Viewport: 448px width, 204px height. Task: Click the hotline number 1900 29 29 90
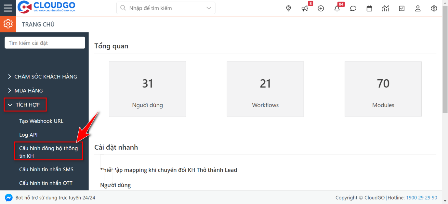pyautogui.click(x=421, y=198)
